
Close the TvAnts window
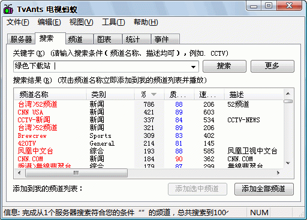coord(289,6)
